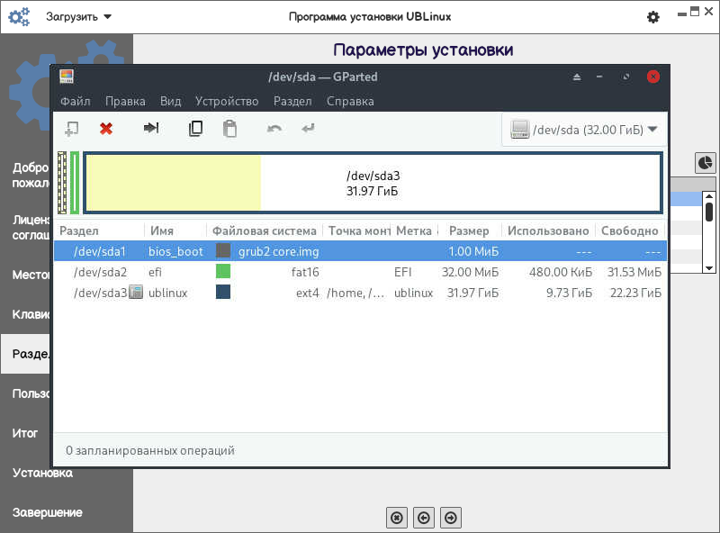The width and height of the screenshot is (720, 533).
Task: Click the installer list scrollbar up arrow
Action: pos(709,196)
